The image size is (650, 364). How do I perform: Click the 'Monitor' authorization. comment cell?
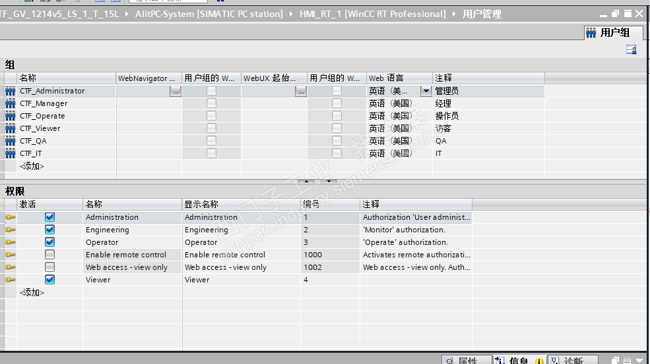point(416,230)
